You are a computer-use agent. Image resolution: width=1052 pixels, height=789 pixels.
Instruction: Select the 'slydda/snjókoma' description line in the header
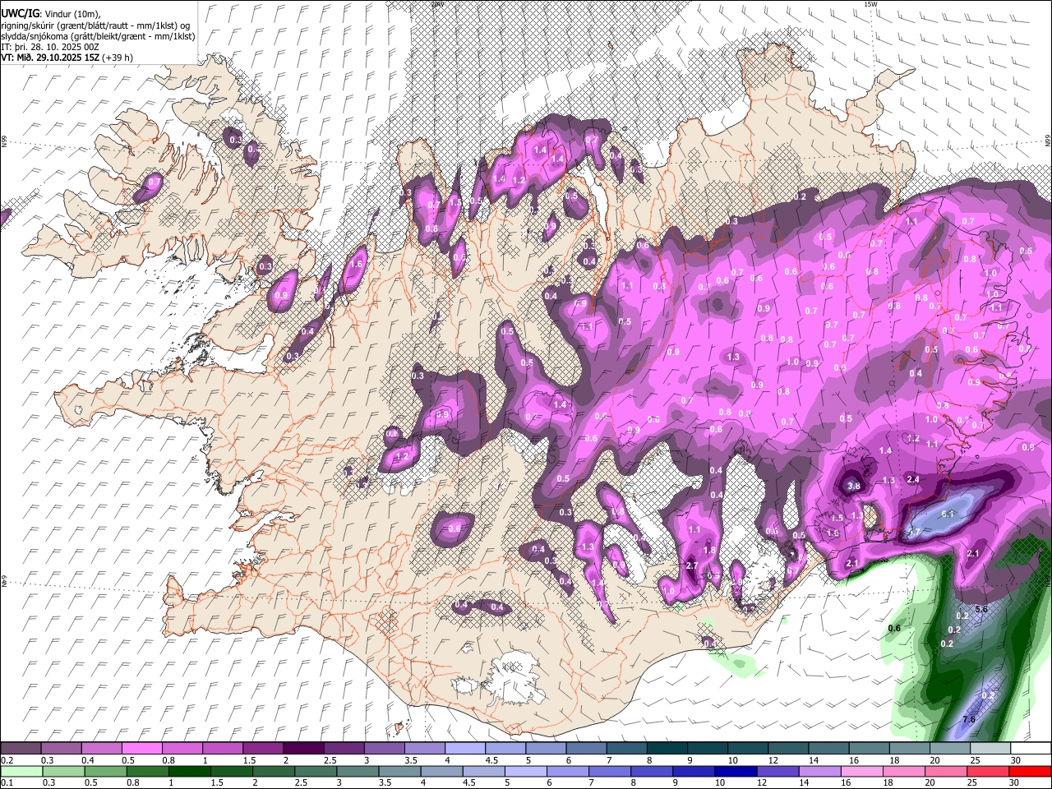point(98,36)
